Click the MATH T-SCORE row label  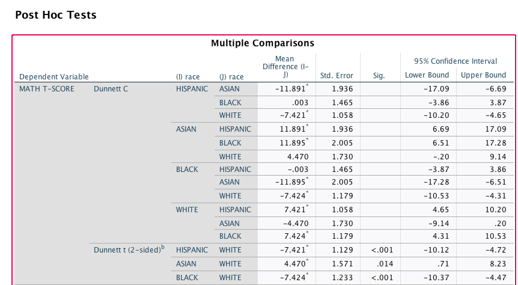47,88
